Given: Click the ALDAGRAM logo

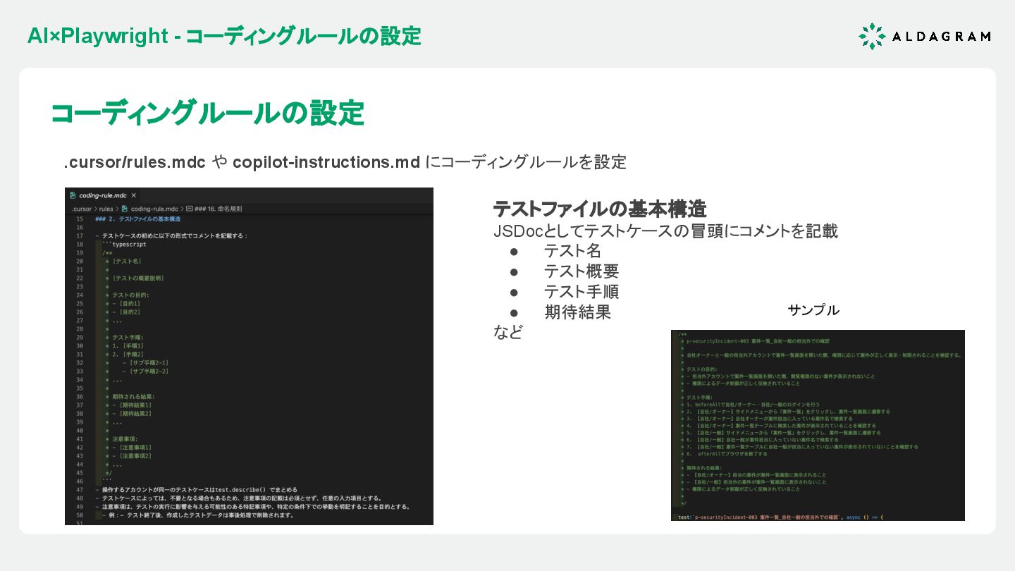Looking at the screenshot, I should (924, 36).
